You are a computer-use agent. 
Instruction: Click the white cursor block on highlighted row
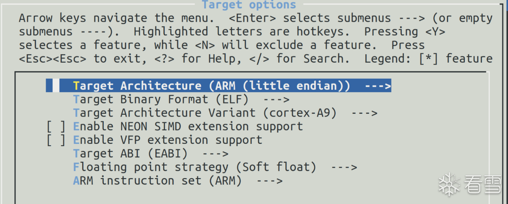point(56,86)
